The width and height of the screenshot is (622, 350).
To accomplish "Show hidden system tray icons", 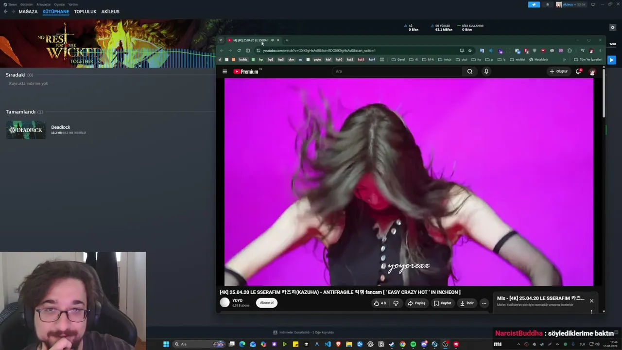I will 518,344.
